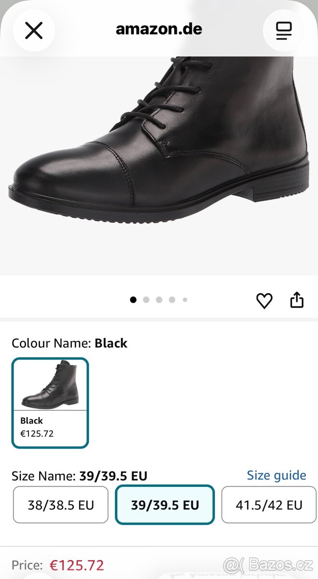Select the first image carousel dot

point(133,300)
